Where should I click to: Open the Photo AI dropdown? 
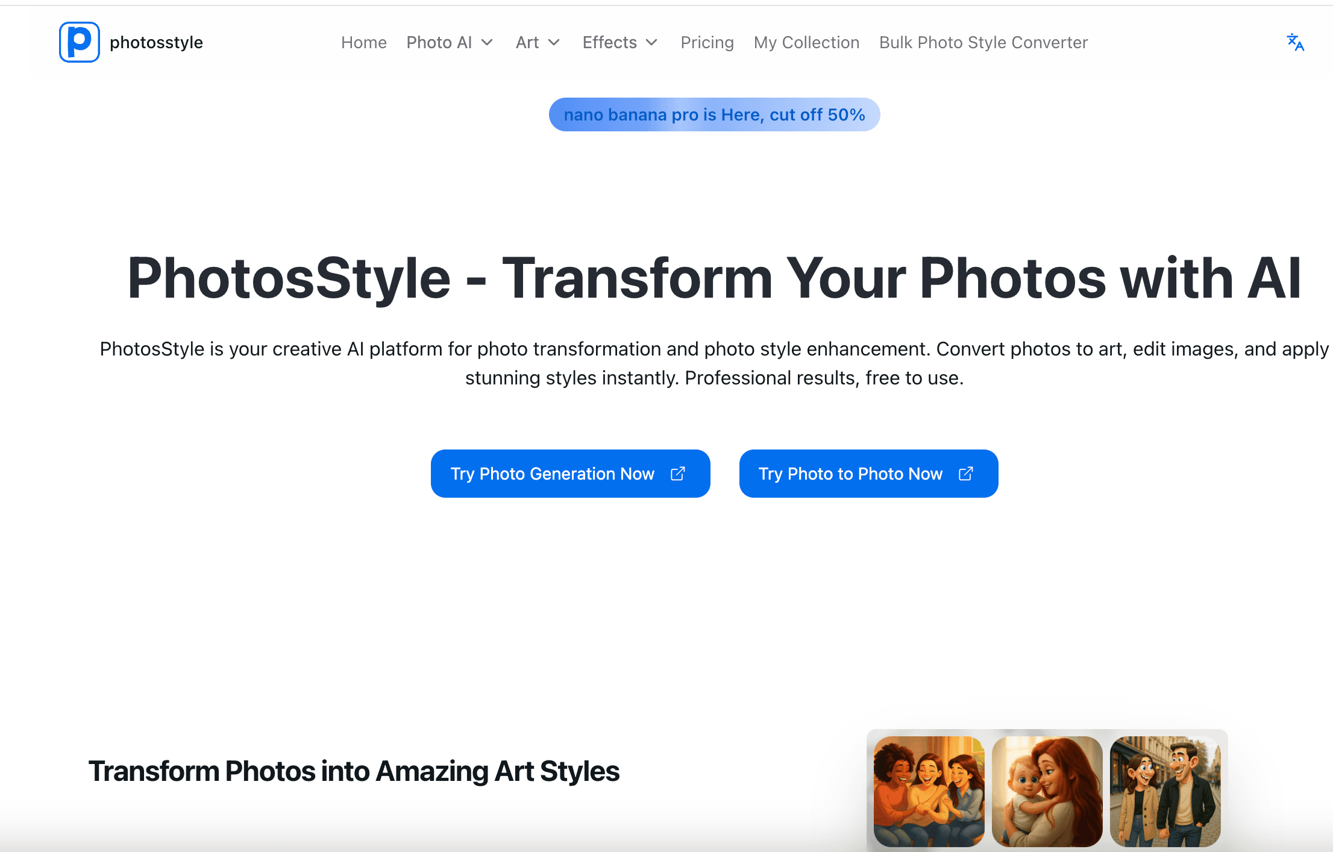[450, 42]
